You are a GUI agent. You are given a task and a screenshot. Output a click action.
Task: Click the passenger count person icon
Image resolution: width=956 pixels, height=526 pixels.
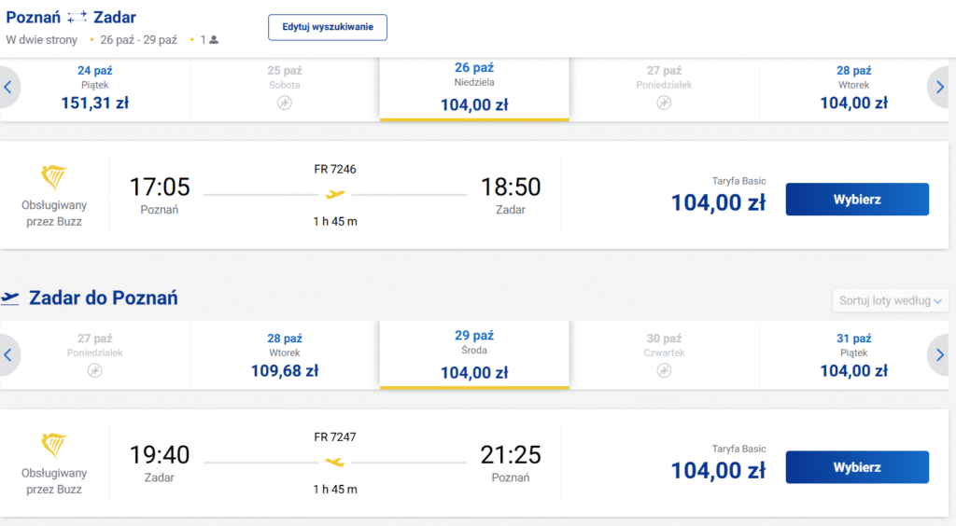pyautogui.click(x=214, y=40)
